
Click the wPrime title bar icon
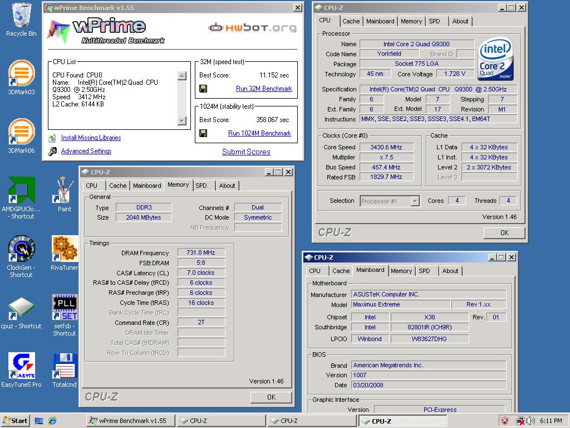point(48,7)
